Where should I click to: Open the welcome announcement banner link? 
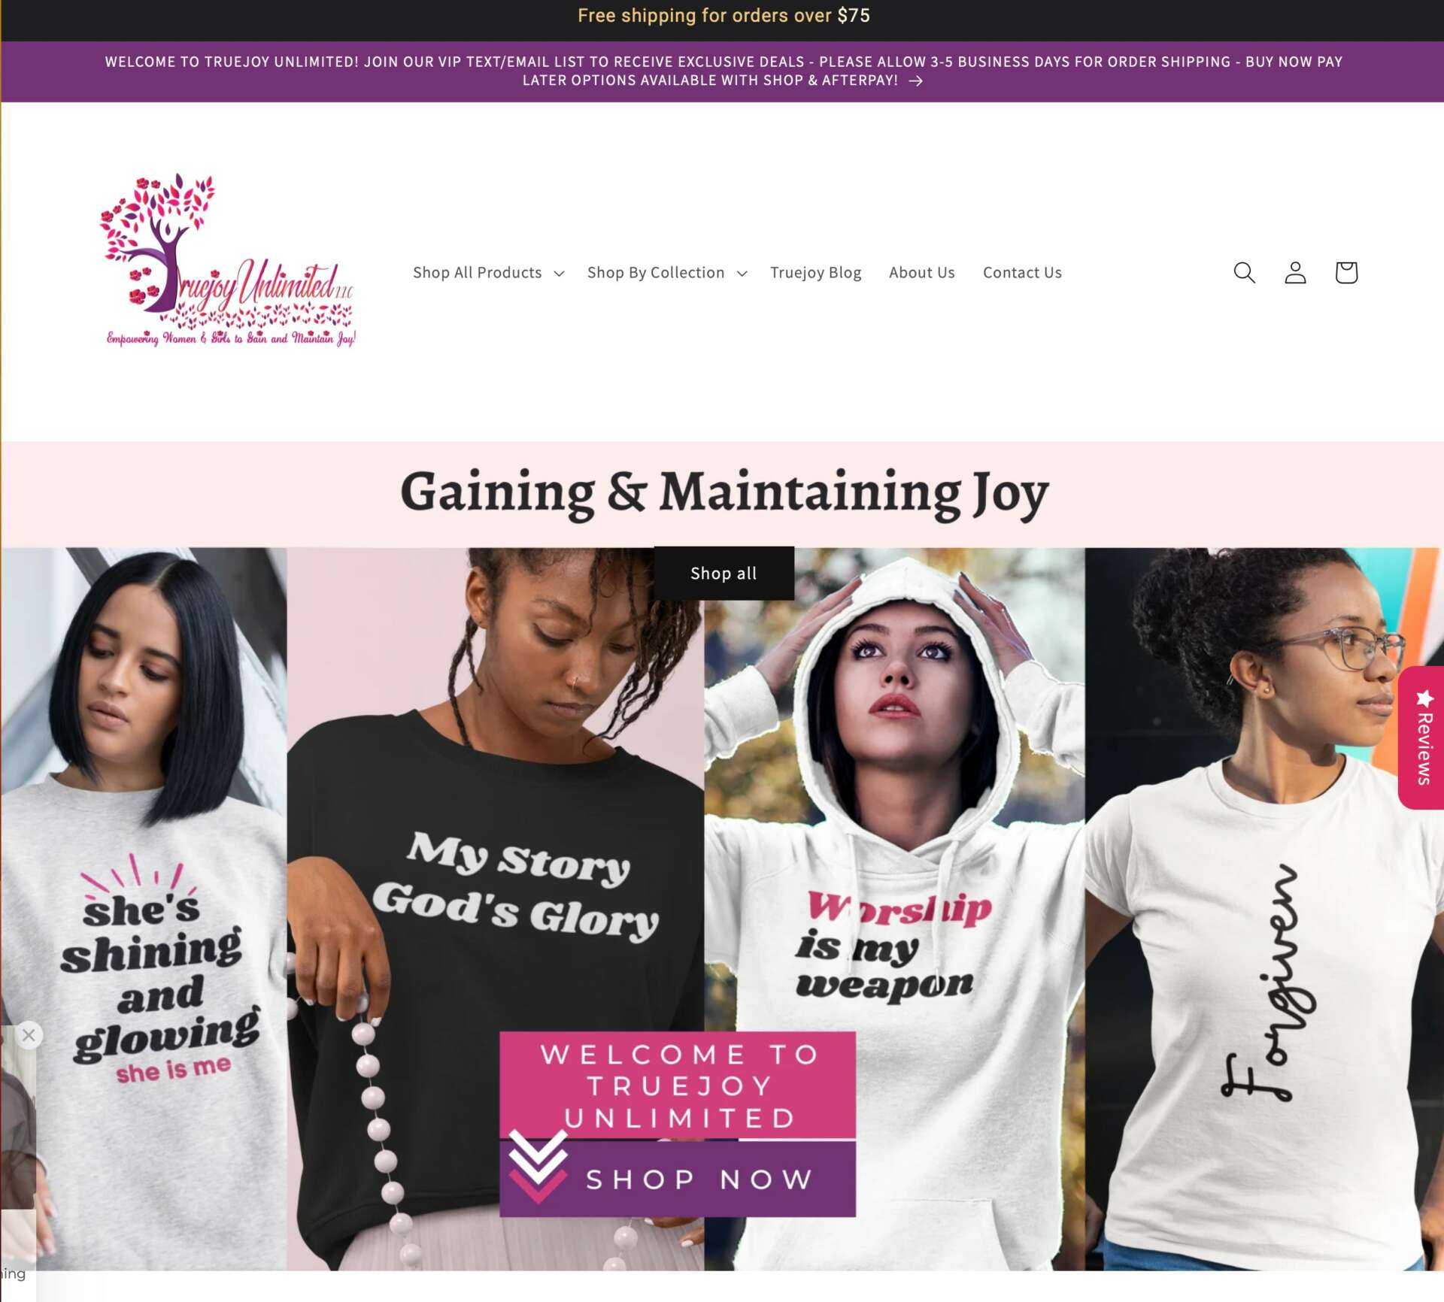pyautogui.click(x=723, y=71)
